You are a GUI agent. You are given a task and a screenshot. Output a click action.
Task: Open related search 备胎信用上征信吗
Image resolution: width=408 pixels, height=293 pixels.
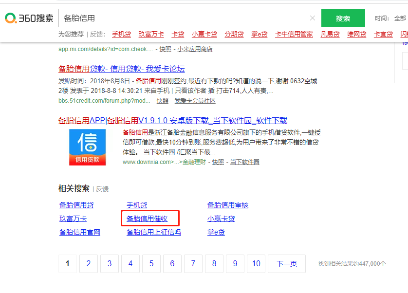(x=153, y=232)
